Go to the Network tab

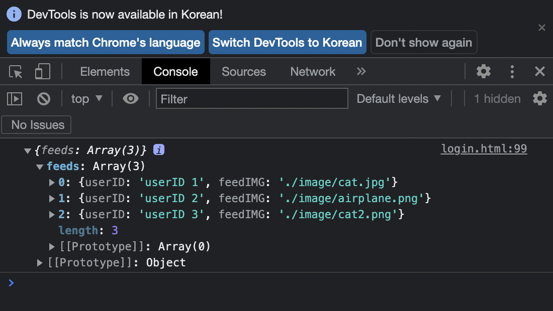click(x=313, y=71)
